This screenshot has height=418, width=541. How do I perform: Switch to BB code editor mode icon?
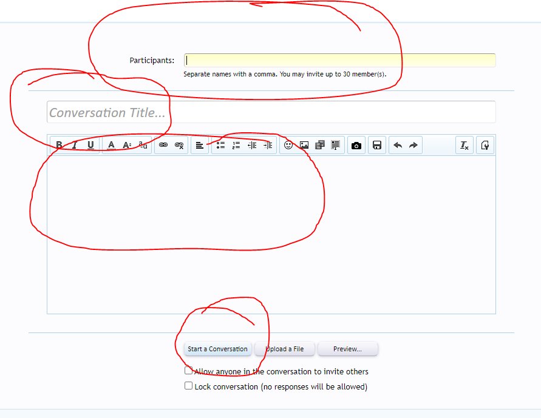pos(485,145)
